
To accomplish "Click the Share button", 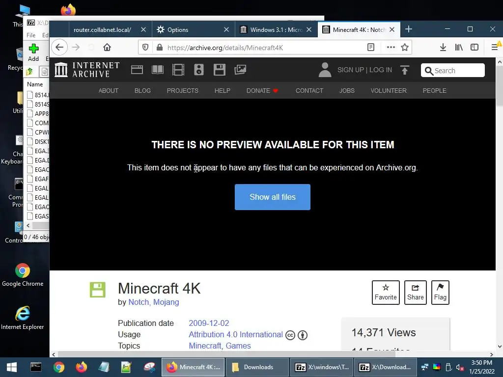I will point(416,293).
